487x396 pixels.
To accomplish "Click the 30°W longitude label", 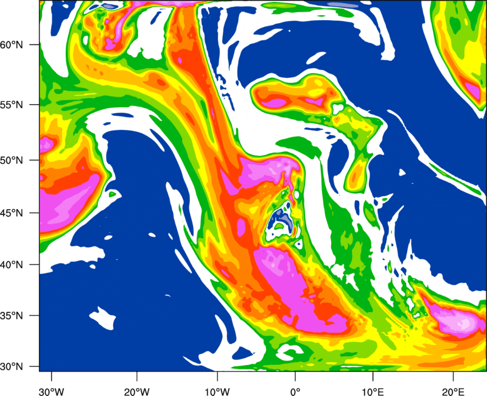I will pos(51,392).
